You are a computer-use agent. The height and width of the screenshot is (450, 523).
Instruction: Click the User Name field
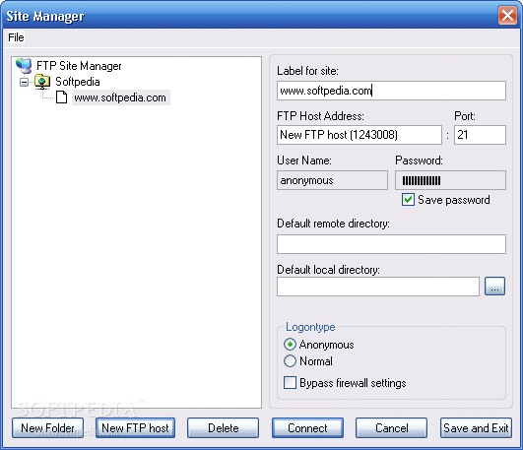(x=332, y=180)
